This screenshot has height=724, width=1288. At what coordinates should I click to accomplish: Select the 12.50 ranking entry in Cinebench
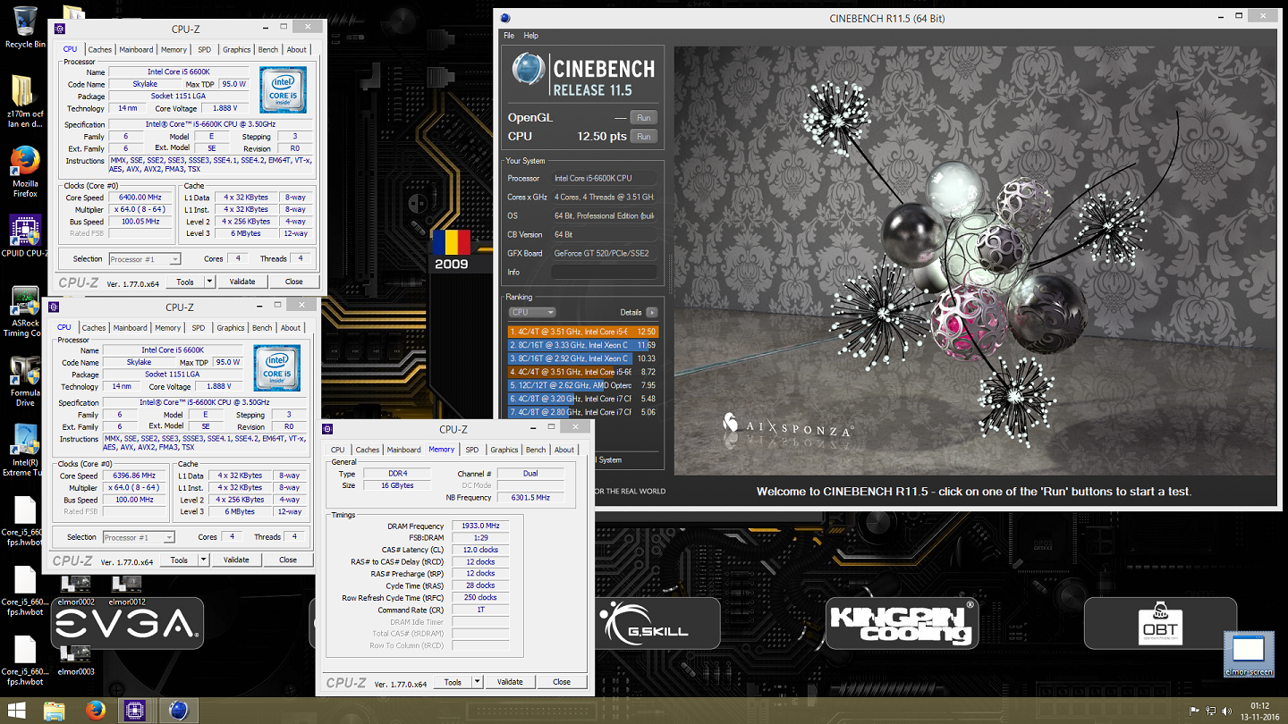[582, 332]
